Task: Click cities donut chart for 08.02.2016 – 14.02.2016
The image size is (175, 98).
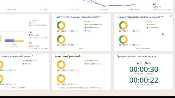Action: (x=61, y=25)
